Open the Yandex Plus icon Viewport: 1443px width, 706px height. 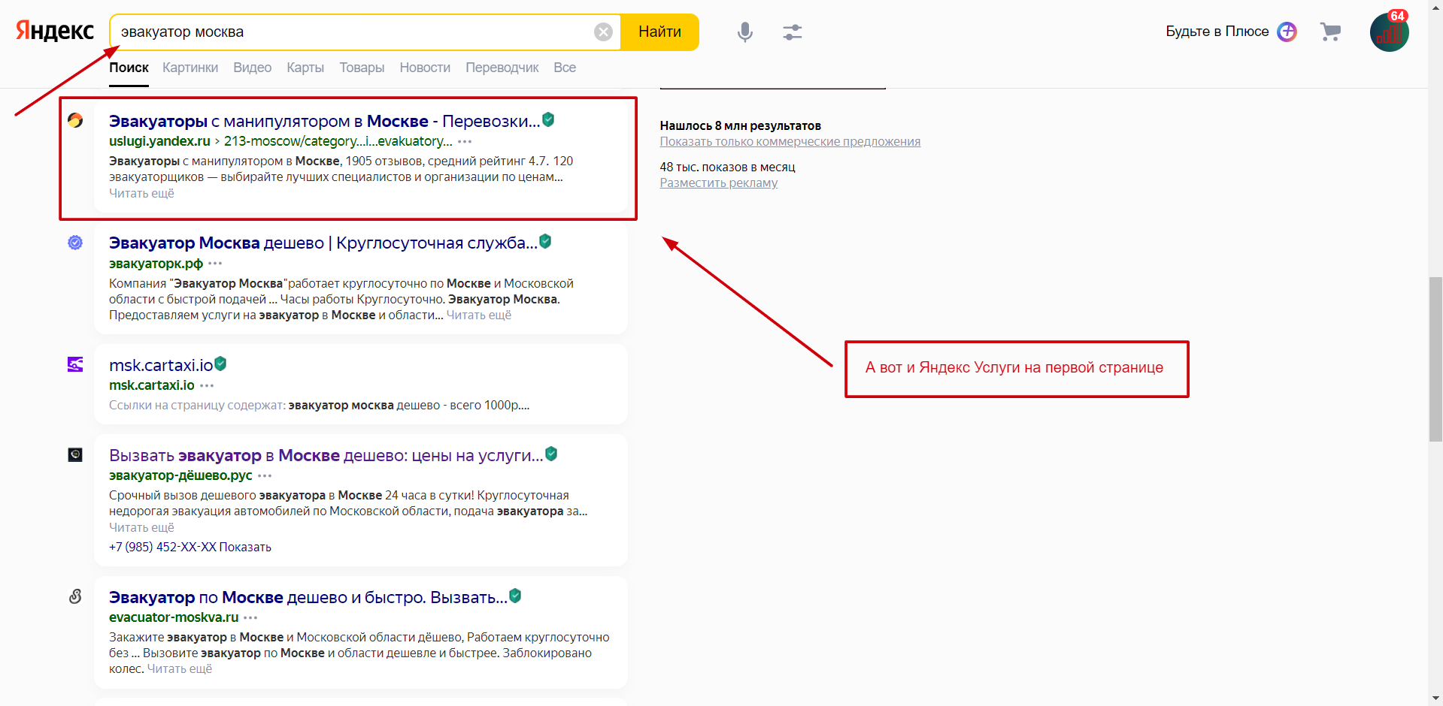[1287, 32]
